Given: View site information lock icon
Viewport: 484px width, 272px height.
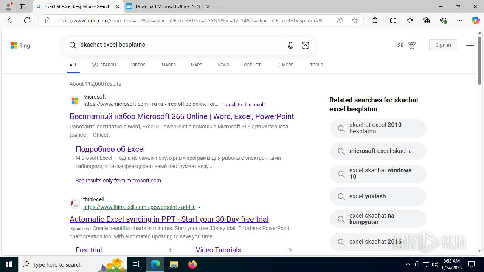Looking at the screenshot, I should [x=48, y=20].
